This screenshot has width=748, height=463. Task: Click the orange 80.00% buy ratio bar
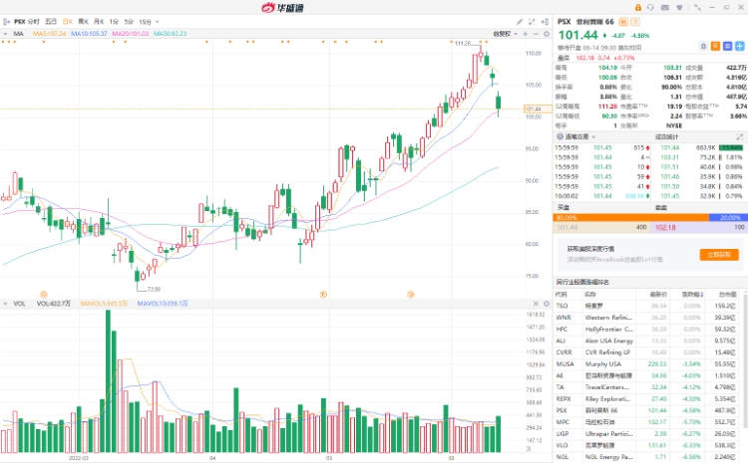click(x=631, y=218)
